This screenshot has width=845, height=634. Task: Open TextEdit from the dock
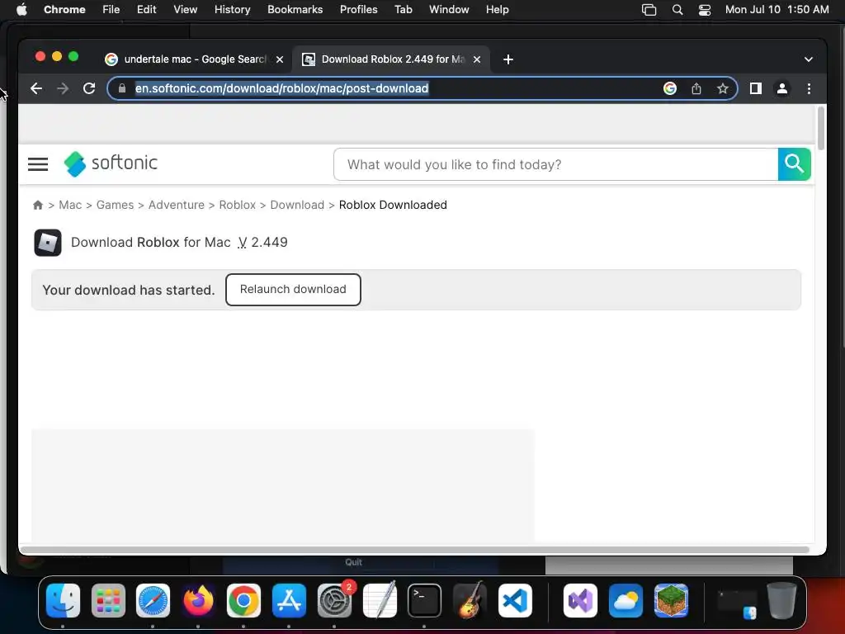[380, 600]
